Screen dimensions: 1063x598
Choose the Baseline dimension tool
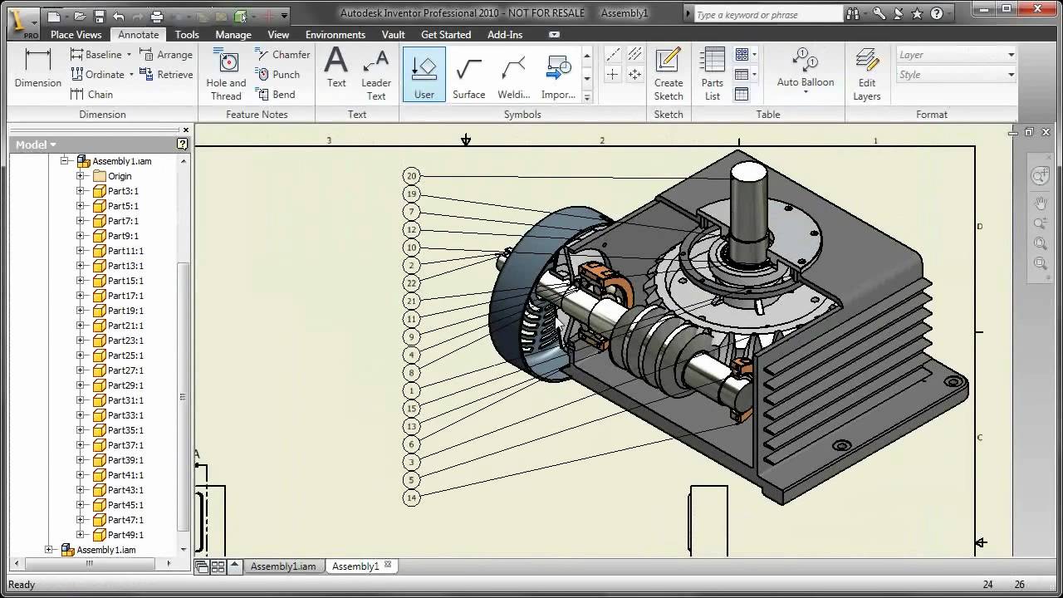96,55
